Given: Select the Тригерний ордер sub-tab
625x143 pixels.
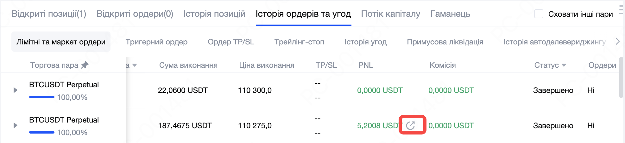Looking at the screenshot, I should 156,42.
